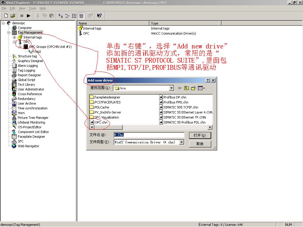Open the Help menu
The height and width of the screenshot is (227, 303).
43,8
